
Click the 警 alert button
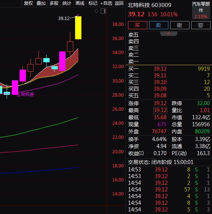click(201, 25)
